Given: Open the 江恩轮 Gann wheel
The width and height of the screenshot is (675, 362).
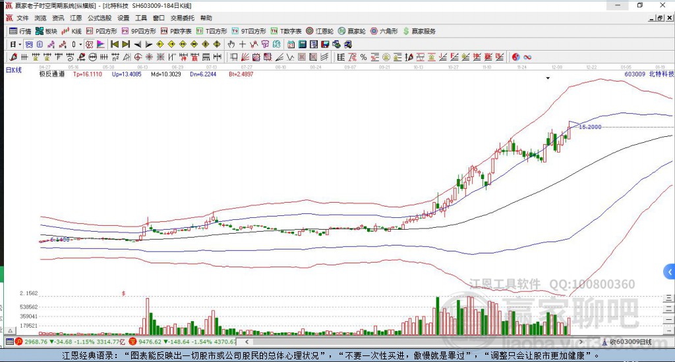Looking at the screenshot, I should coord(320,31).
